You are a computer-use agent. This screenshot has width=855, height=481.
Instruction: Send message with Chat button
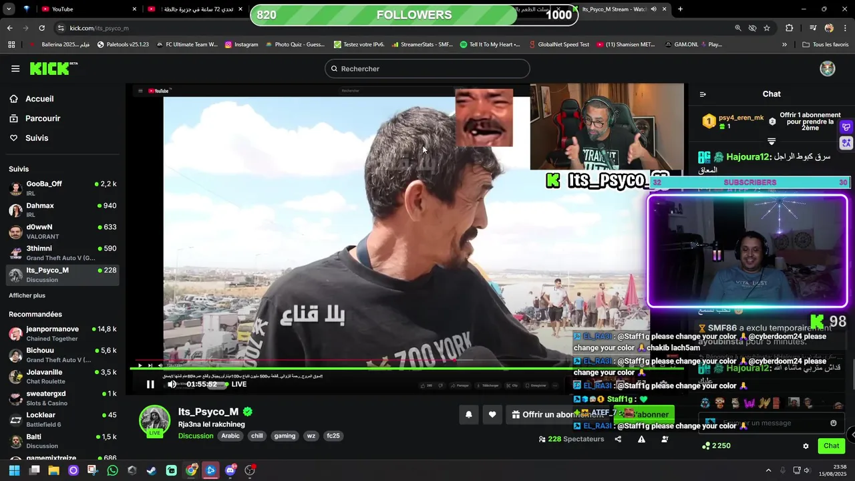[x=831, y=446]
